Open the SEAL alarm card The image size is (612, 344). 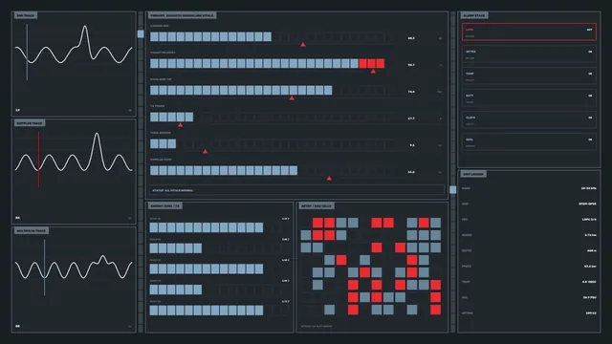tap(529, 142)
